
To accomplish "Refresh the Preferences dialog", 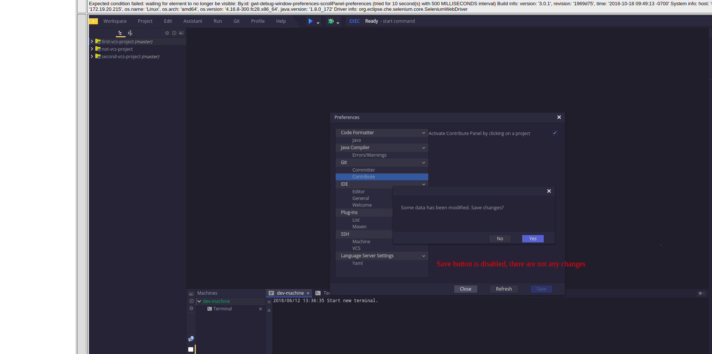I will coord(503,289).
